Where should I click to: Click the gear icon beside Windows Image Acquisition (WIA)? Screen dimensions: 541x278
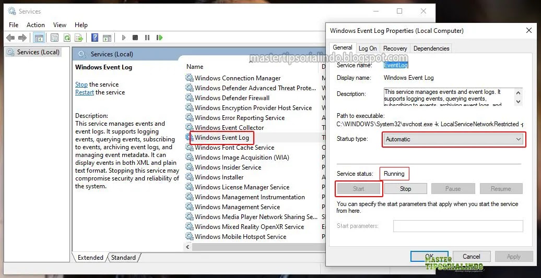point(189,158)
